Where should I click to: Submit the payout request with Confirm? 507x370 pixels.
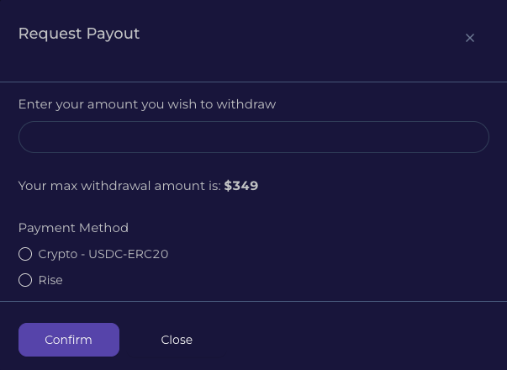pyautogui.click(x=68, y=340)
